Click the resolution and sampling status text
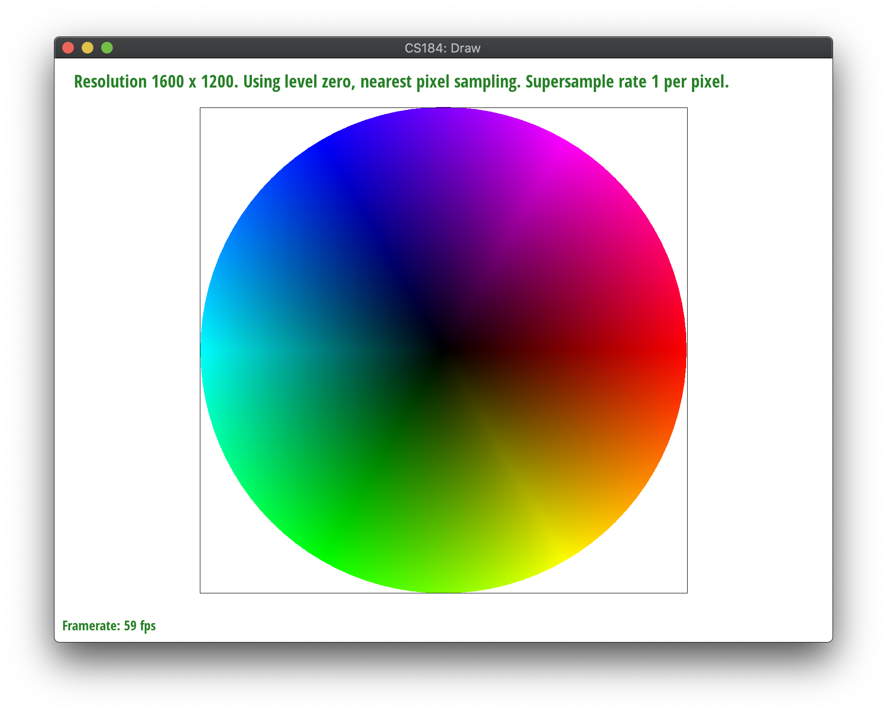 (x=401, y=82)
